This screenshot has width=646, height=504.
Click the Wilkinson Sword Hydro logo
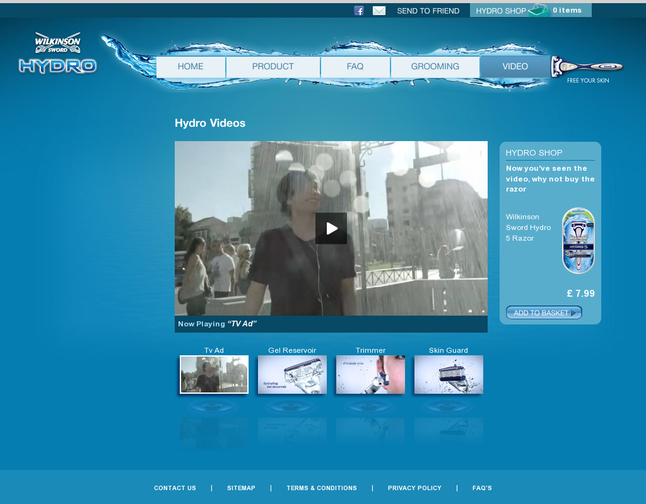(x=57, y=54)
